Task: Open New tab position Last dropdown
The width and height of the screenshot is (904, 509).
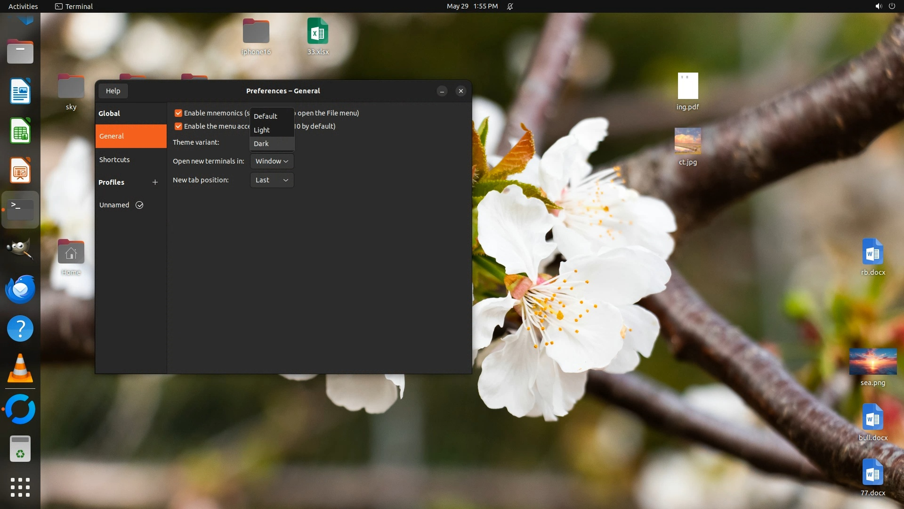Action: (272, 180)
